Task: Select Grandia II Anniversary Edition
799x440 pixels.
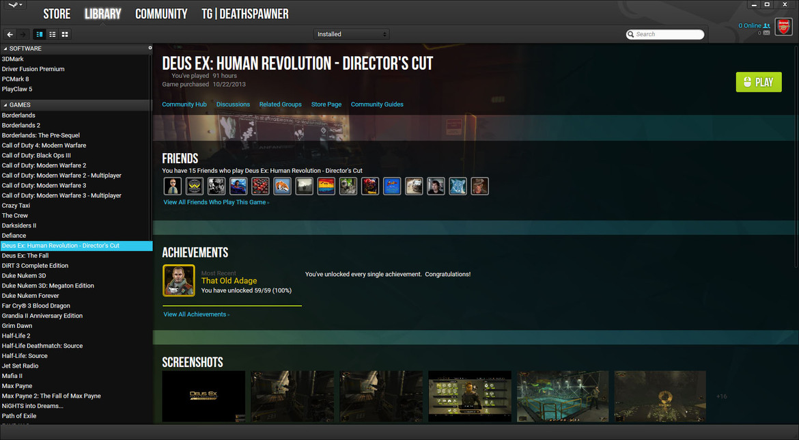Action: [x=76, y=316]
